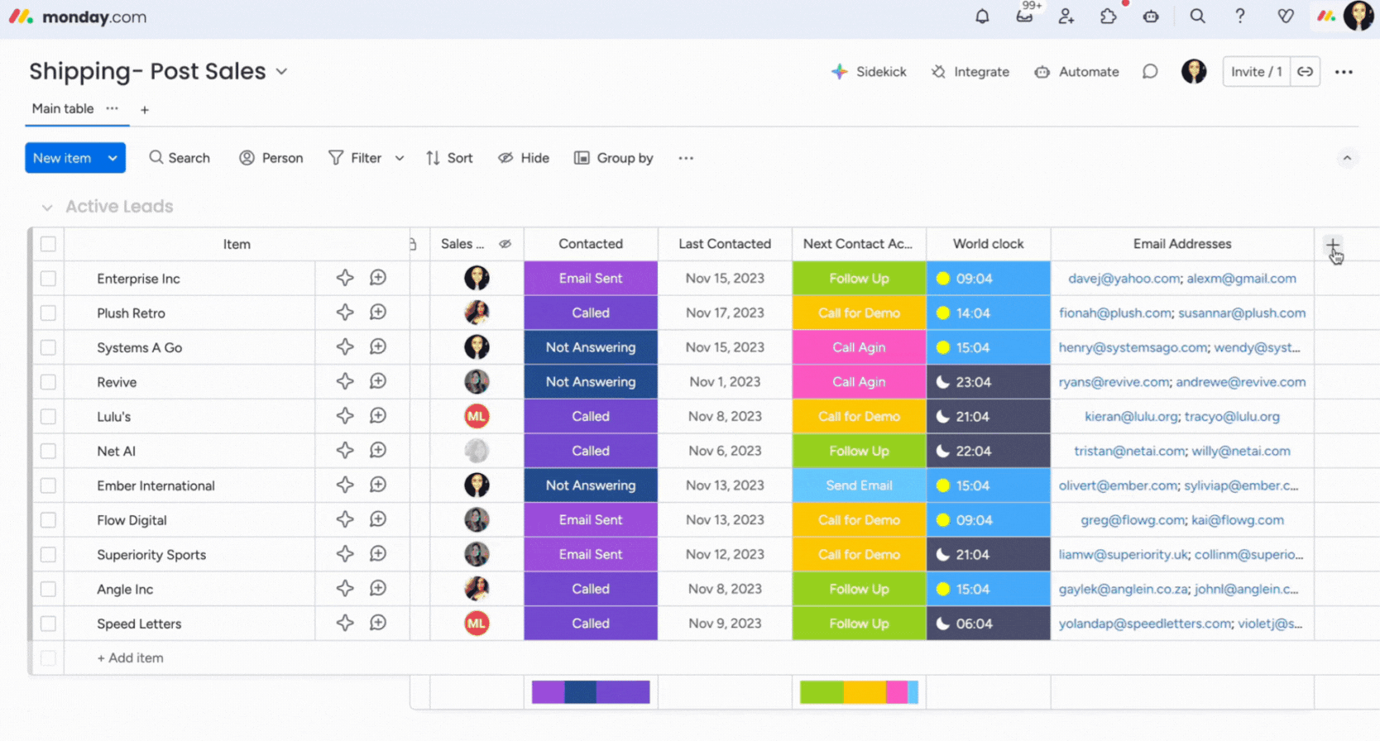Click the search magnifier in top bar

click(x=1197, y=17)
